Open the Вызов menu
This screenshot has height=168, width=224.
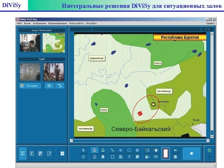pos(27,23)
